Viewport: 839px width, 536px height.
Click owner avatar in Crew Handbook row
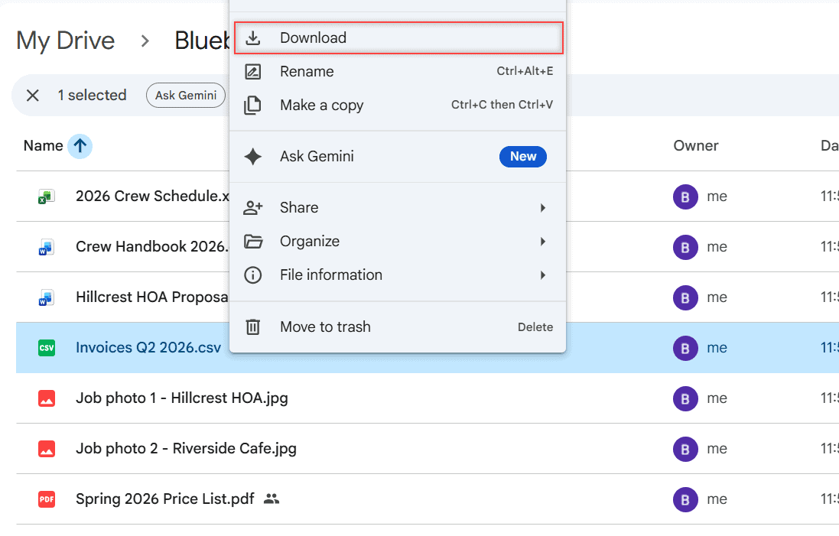coord(685,247)
